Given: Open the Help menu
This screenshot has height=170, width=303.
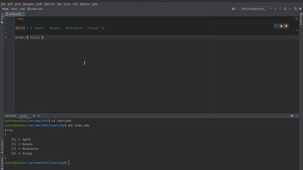Looking at the screenshot, I should tap(95, 4).
